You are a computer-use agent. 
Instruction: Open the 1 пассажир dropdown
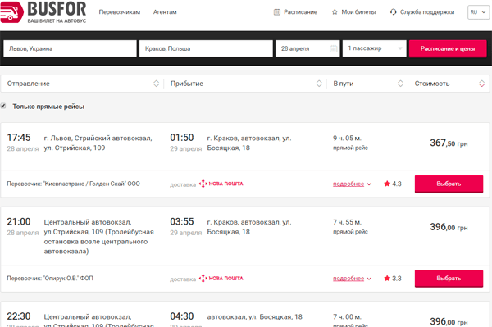[375, 48]
